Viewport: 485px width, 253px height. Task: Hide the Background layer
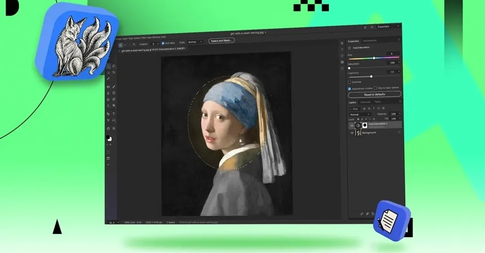pyautogui.click(x=352, y=133)
